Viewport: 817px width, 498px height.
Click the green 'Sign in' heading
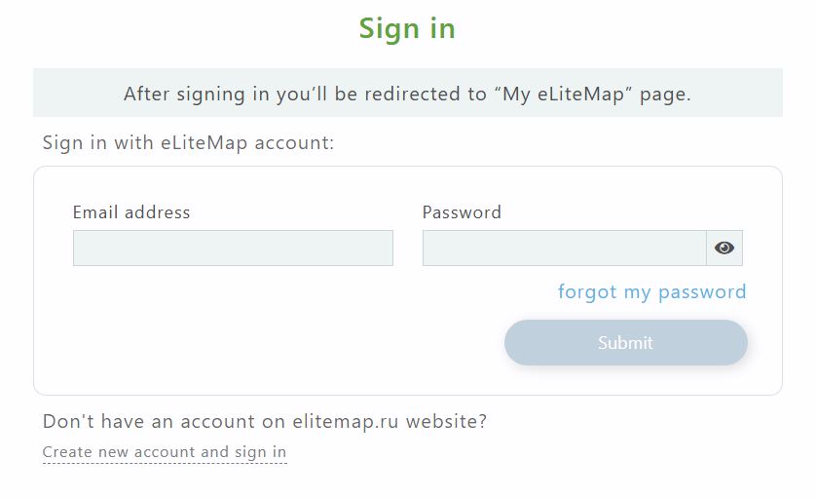[x=407, y=28]
